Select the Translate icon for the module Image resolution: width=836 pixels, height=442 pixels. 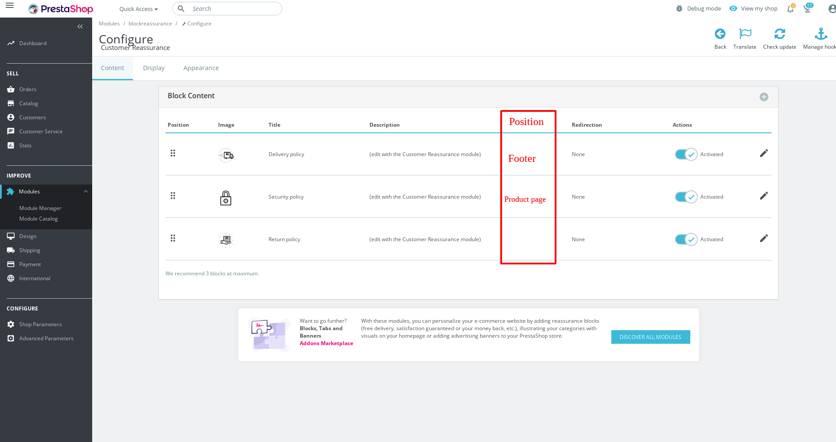point(744,34)
